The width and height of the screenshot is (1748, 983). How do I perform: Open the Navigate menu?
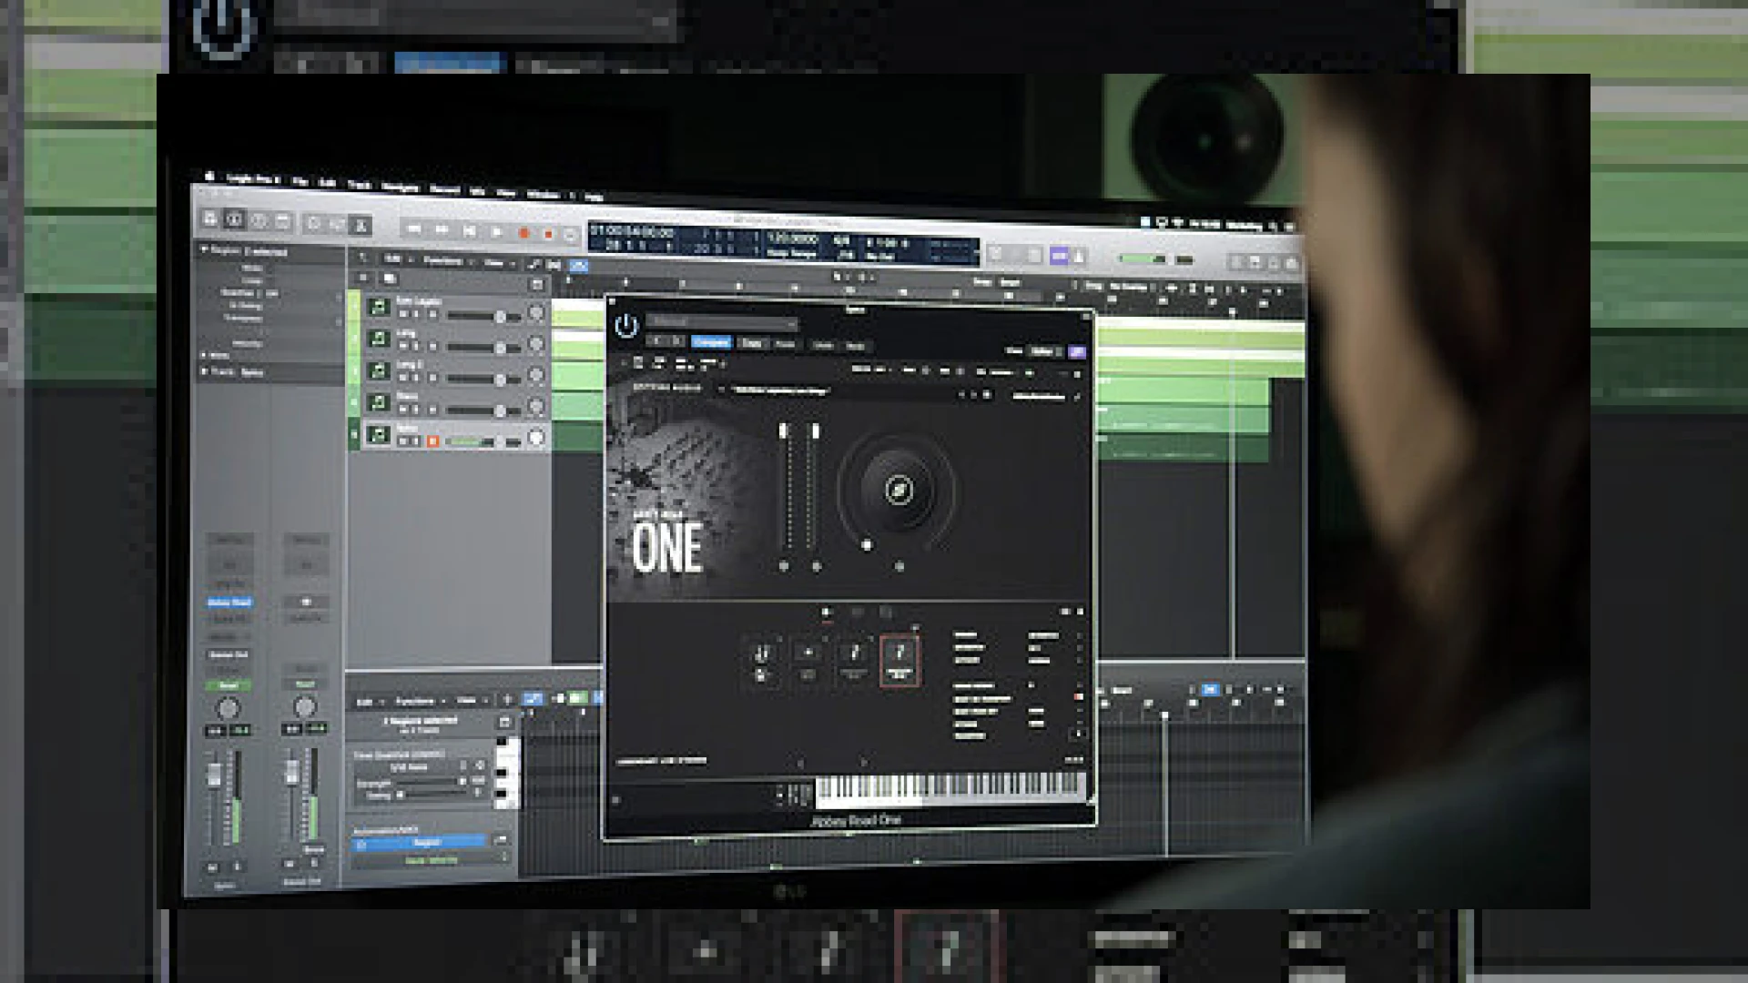click(400, 187)
